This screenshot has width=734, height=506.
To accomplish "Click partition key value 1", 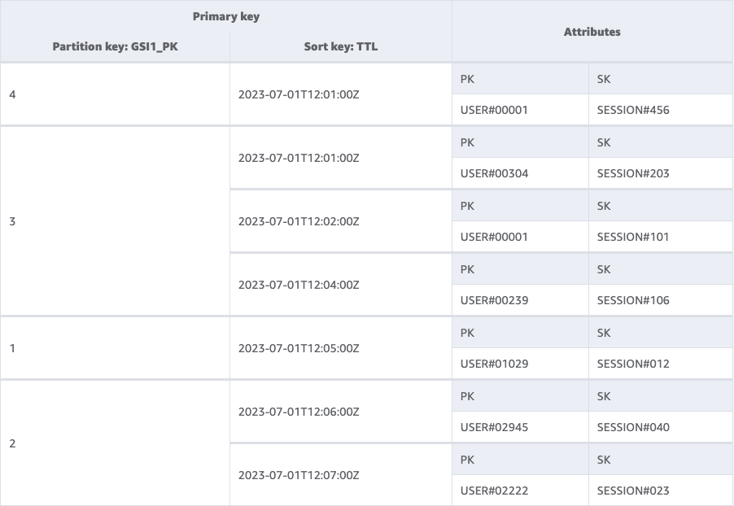I will pos(12,348).
